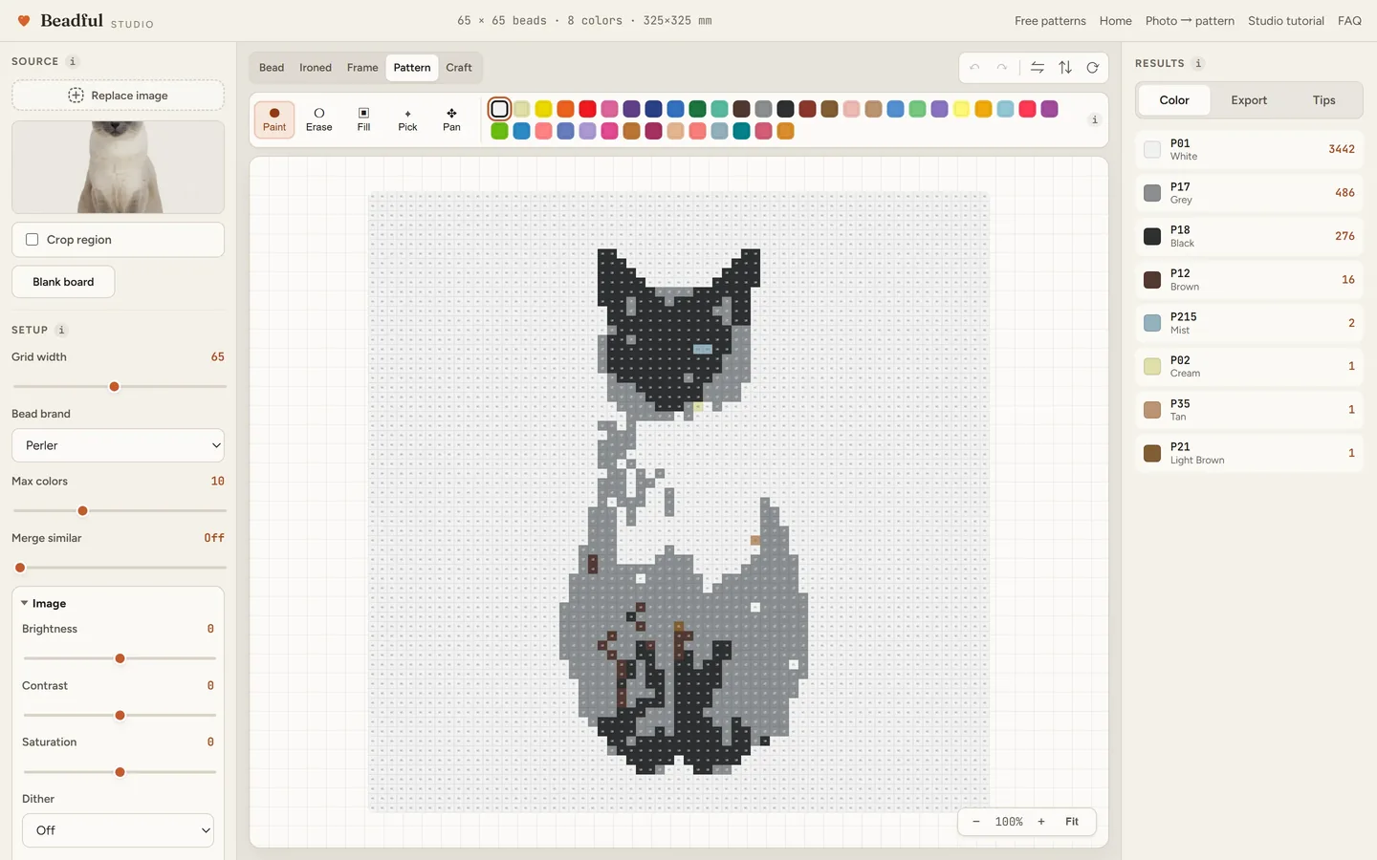Click the Fit zoom button
This screenshot has width=1377, height=860.
[1072, 822]
